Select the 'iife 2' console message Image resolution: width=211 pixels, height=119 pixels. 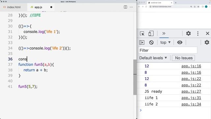(151, 104)
